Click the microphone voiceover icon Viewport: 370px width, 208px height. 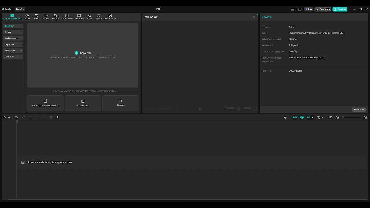(285, 117)
